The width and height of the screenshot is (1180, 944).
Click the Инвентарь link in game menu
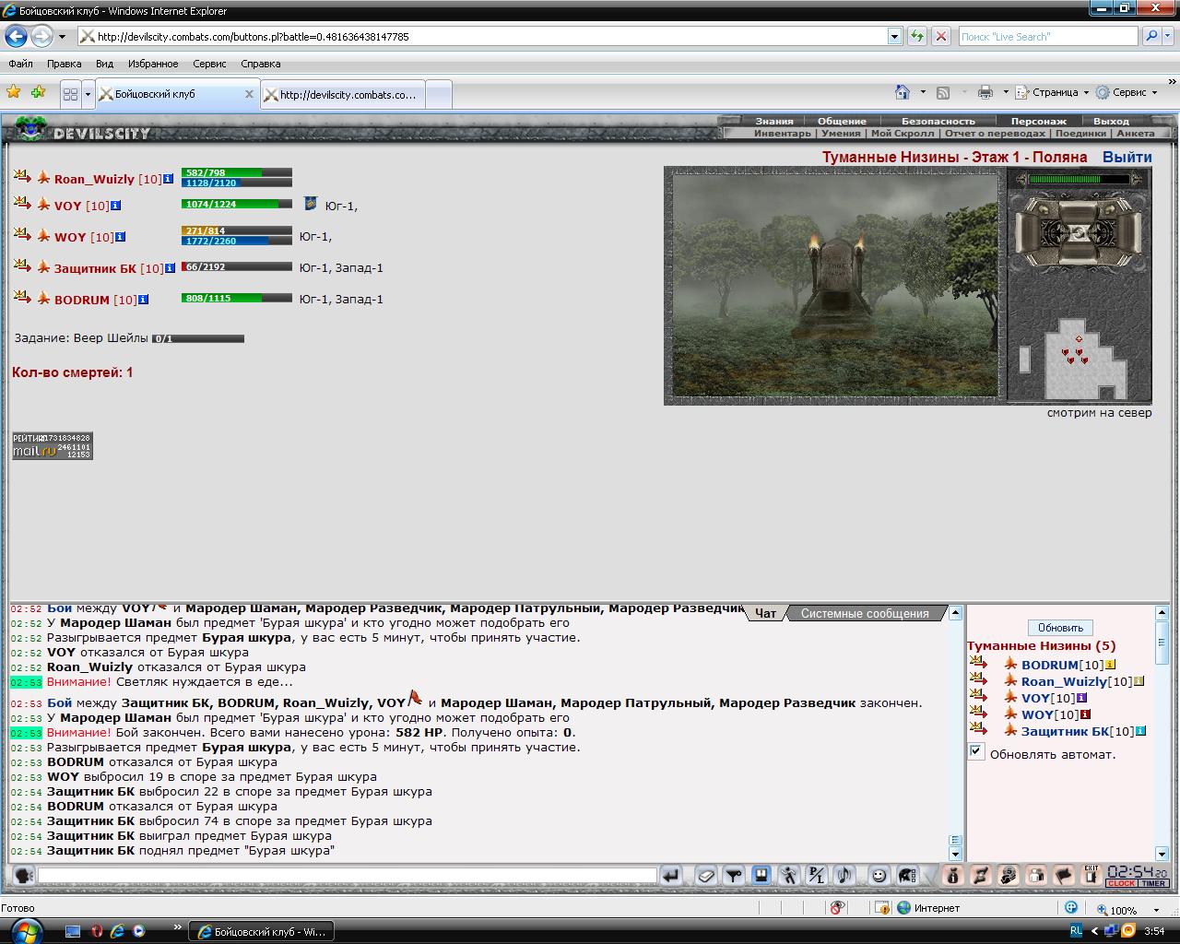(x=783, y=133)
